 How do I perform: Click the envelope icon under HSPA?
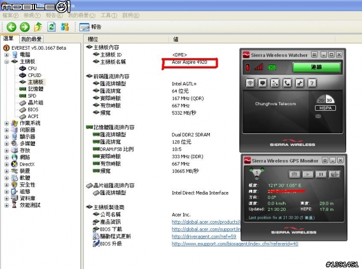(x=318, y=116)
